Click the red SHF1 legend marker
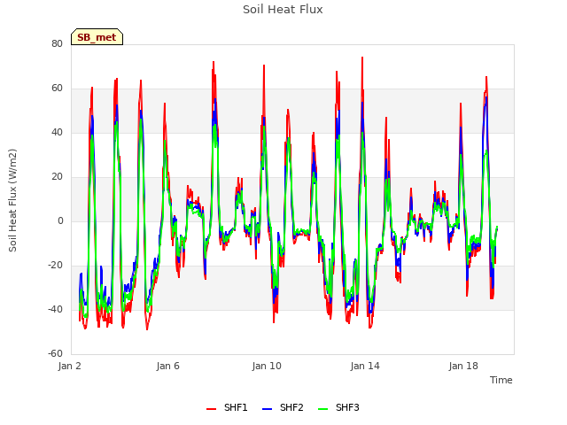Viewport: 567px width, 425px height. 211,409
